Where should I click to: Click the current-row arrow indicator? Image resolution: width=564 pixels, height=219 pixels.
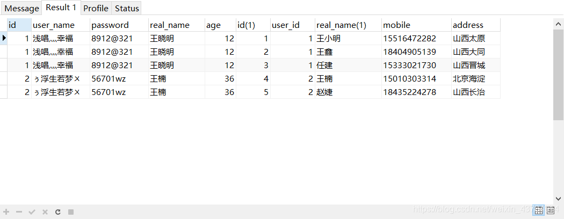pos(4,38)
